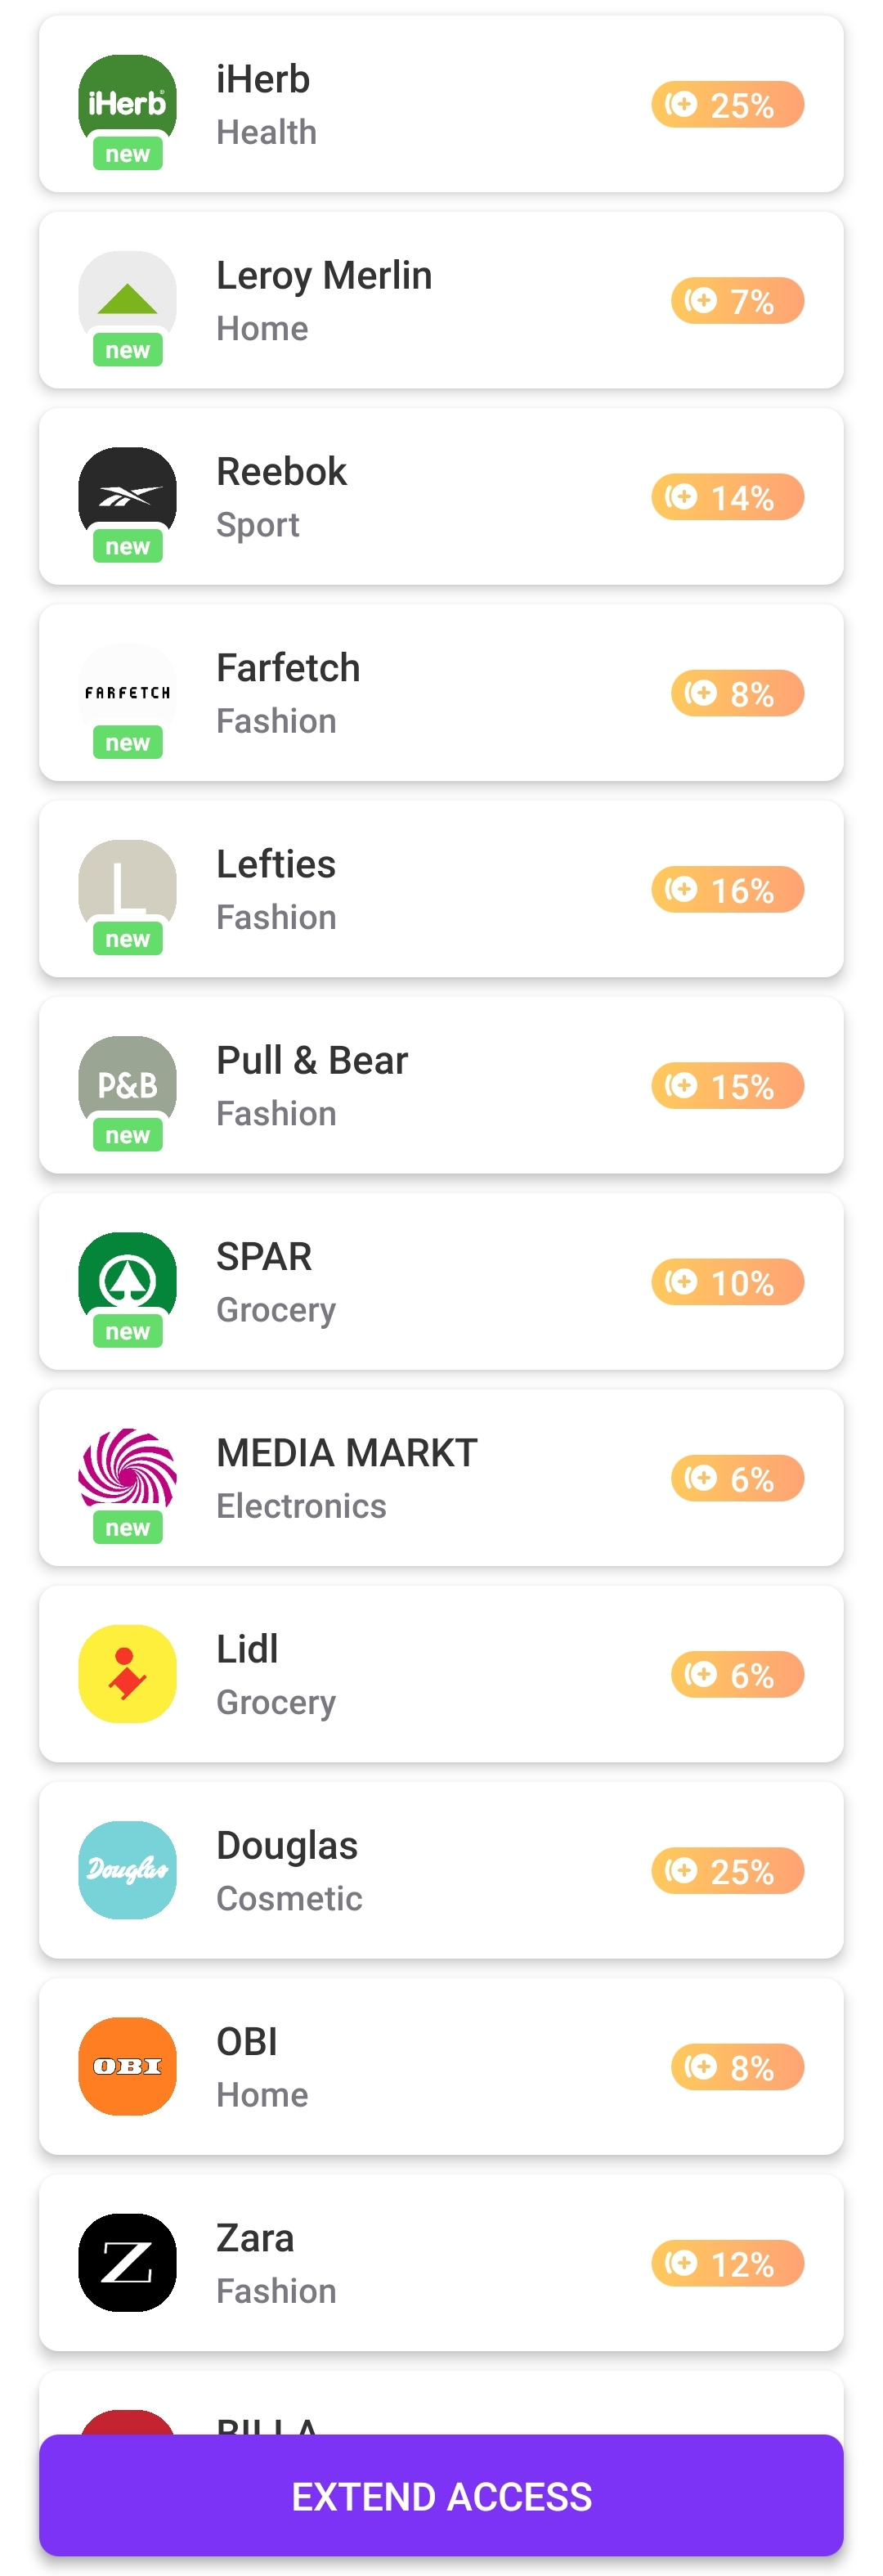
Task: Select the 16% cashback badge on Lefties
Action: [x=727, y=889]
